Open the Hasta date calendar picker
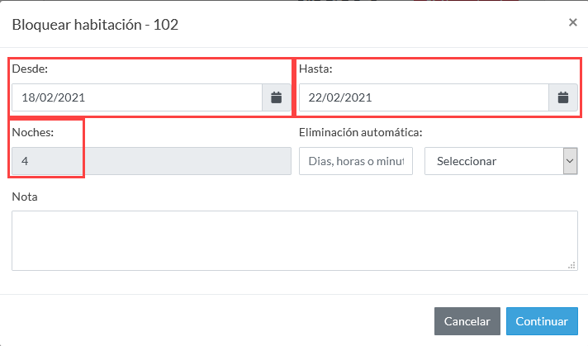The width and height of the screenshot is (588, 346). pos(563,97)
